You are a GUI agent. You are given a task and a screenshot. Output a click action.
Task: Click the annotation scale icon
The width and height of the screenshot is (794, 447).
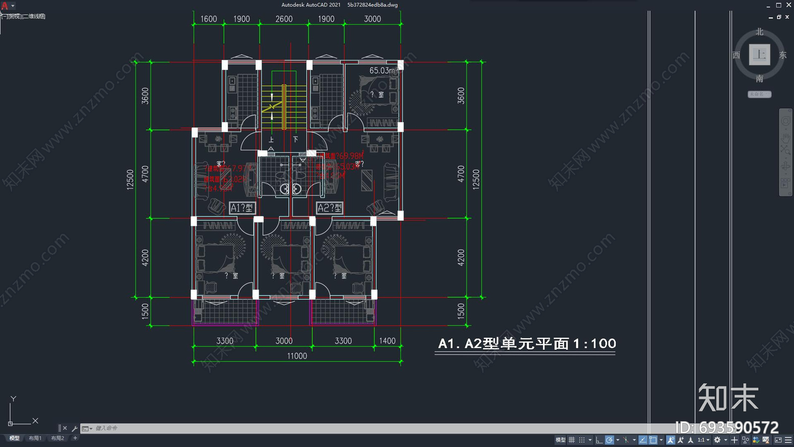point(690,440)
